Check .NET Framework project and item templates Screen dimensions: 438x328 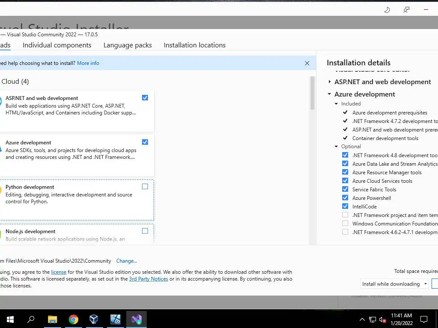[345, 215]
